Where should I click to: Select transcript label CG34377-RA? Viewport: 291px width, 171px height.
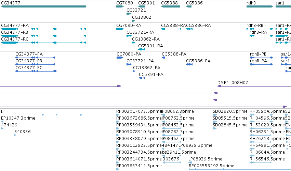point(15,25)
